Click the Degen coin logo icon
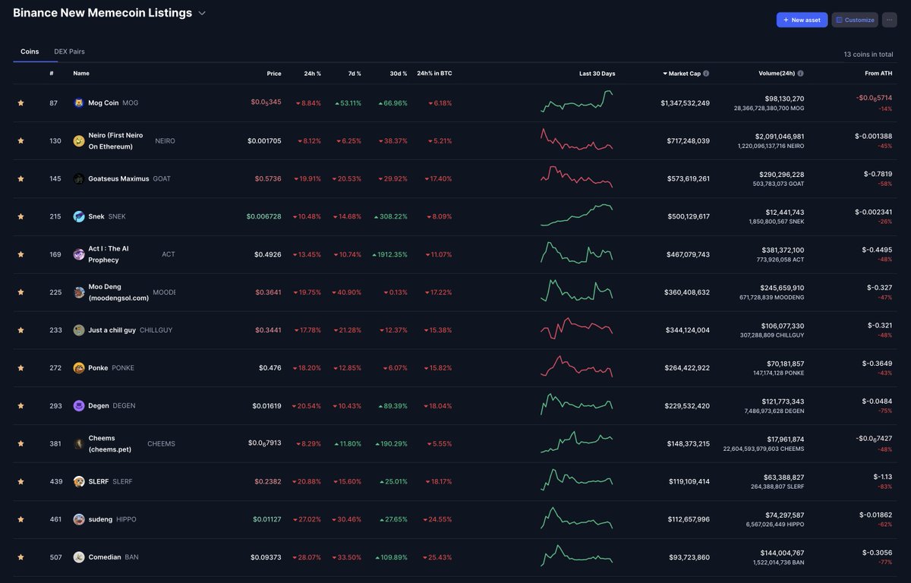The width and height of the screenshot is (911, 583). (78, 406)
